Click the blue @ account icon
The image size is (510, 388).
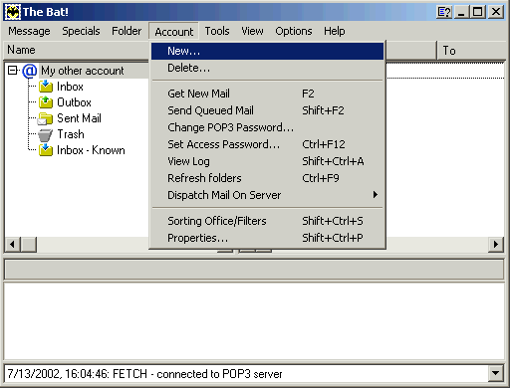click(x=30, y=71)
